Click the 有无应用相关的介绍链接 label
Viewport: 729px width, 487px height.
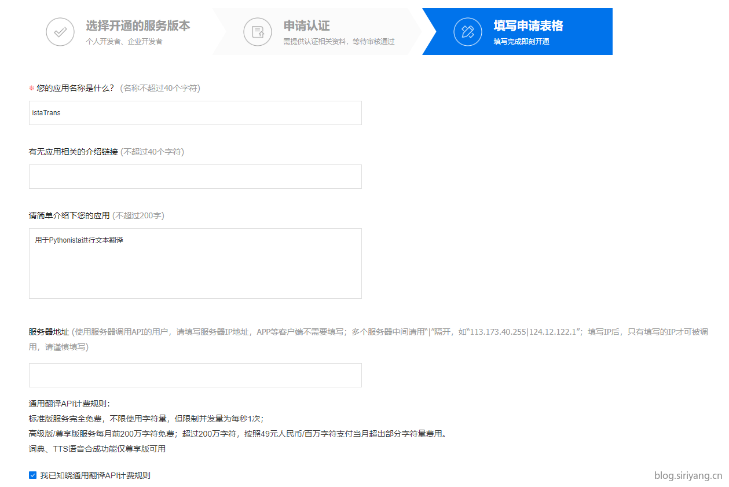74,152
